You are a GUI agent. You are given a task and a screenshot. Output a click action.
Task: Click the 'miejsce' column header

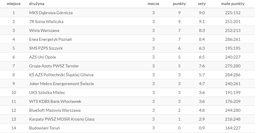coord(14,4)
